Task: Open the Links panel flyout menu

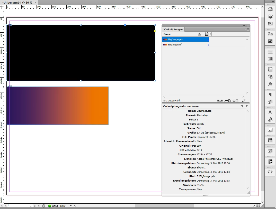Action: [x=247, y=29]
